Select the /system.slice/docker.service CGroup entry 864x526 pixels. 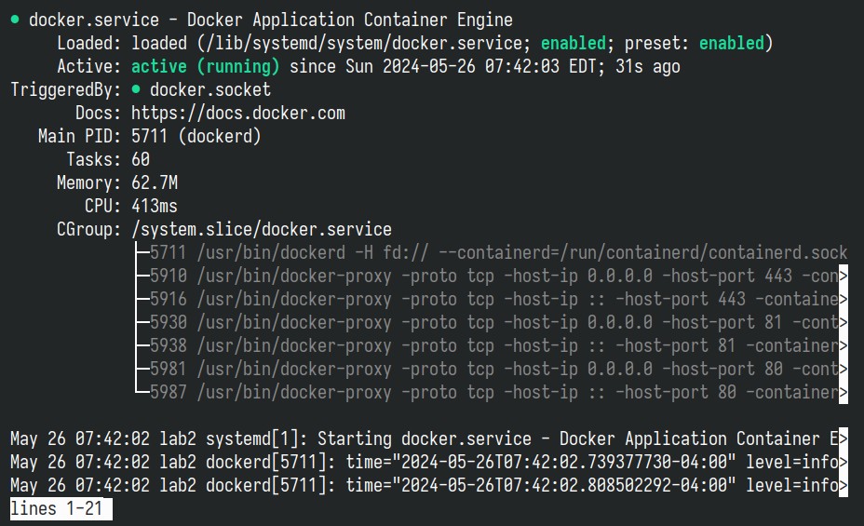point(262,229)
